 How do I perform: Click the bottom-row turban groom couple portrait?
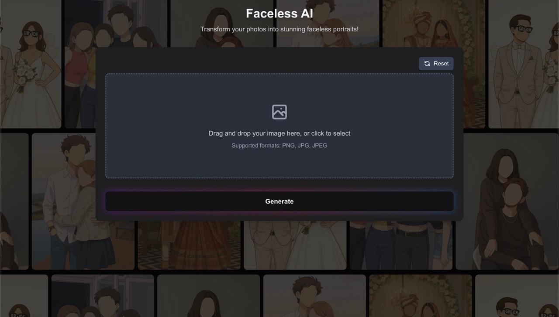[x=420, y=297]
